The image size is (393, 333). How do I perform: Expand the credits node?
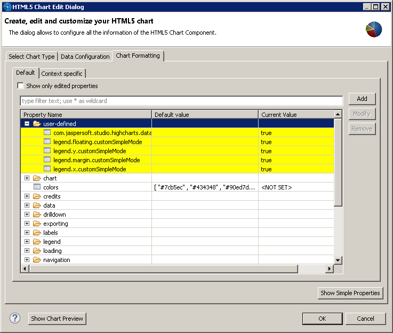point(27,196)
